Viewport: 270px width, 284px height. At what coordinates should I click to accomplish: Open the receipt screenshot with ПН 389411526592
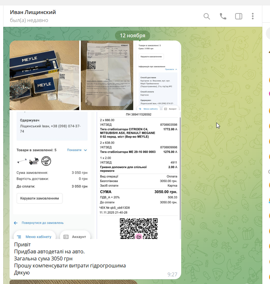tap(139, 175)
